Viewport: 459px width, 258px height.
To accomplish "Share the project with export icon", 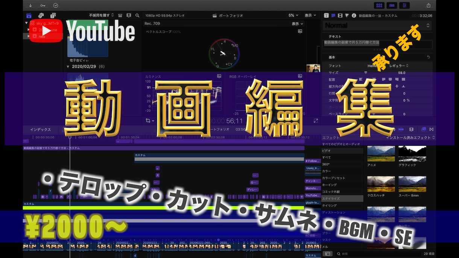I will click(429, 5).
